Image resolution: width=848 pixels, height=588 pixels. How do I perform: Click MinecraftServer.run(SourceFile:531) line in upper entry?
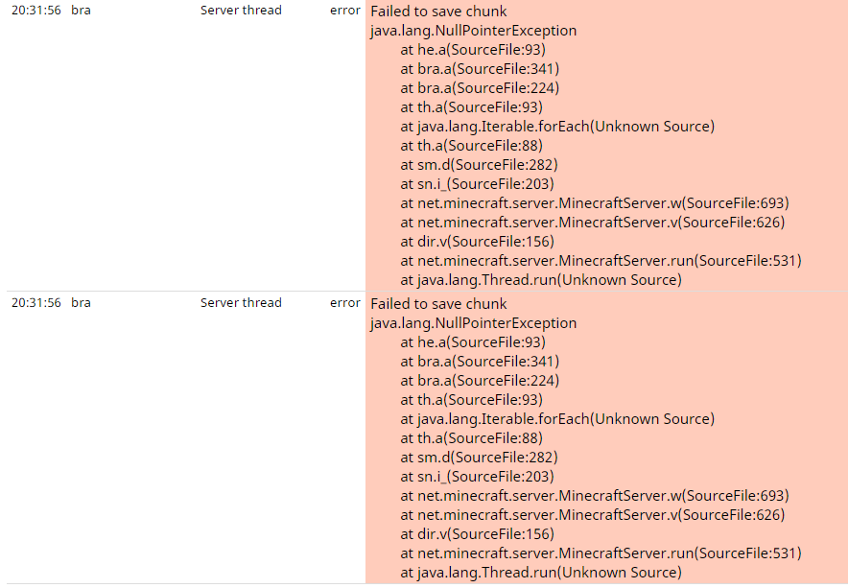pyautogui.click(x=601, y=261)
